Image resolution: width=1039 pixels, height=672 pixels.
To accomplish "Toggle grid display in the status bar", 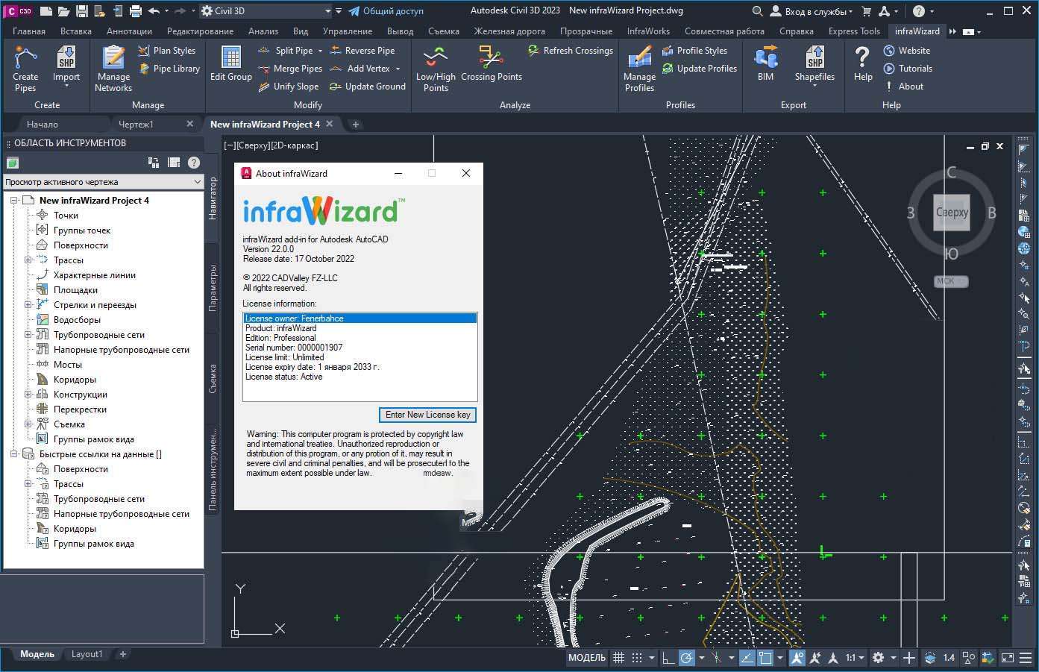I will [x=618, y=657].
